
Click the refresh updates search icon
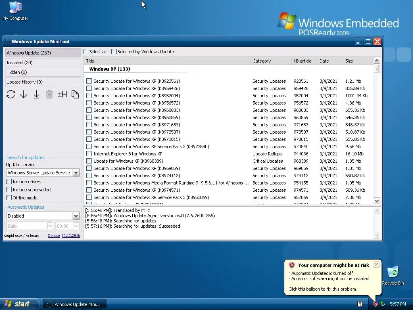click(11, 94)
